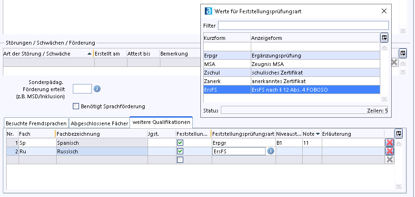Screen dimensions: 415x197
Task: Delete the Spanisch row with red X
Action: (389, 142)
